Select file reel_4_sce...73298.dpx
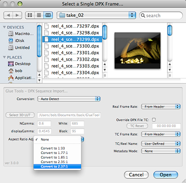 pyautogui.click(x=72, y=32)
